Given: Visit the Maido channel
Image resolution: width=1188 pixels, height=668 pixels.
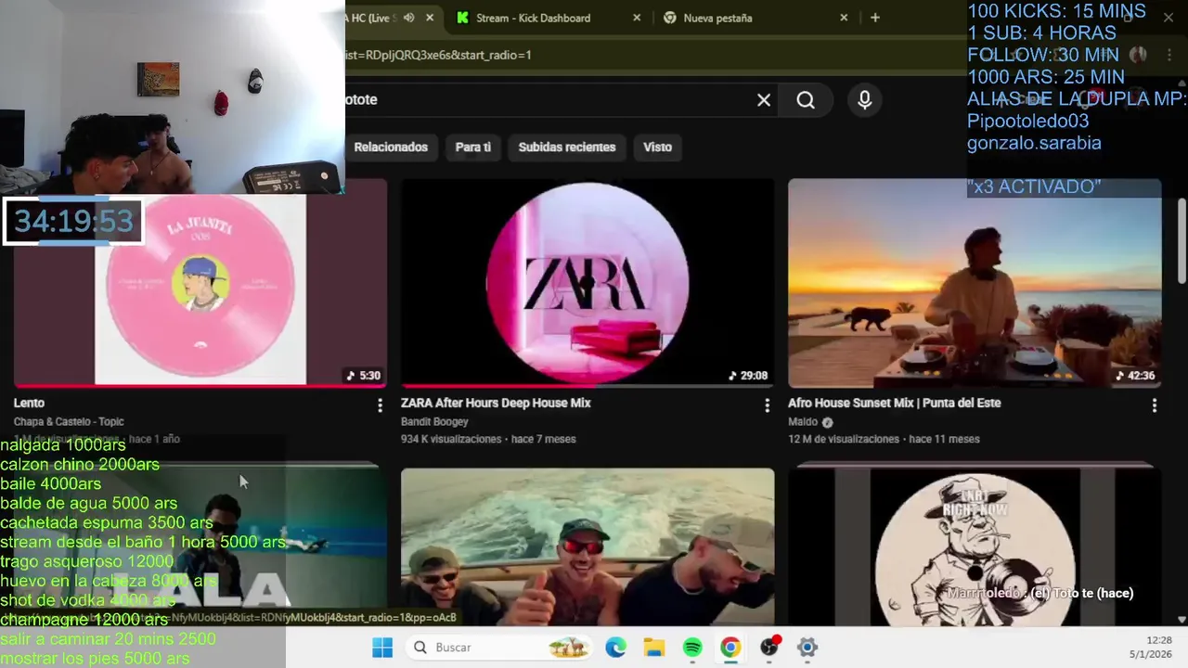Looking at the screenshot, I should coord(803,422).
